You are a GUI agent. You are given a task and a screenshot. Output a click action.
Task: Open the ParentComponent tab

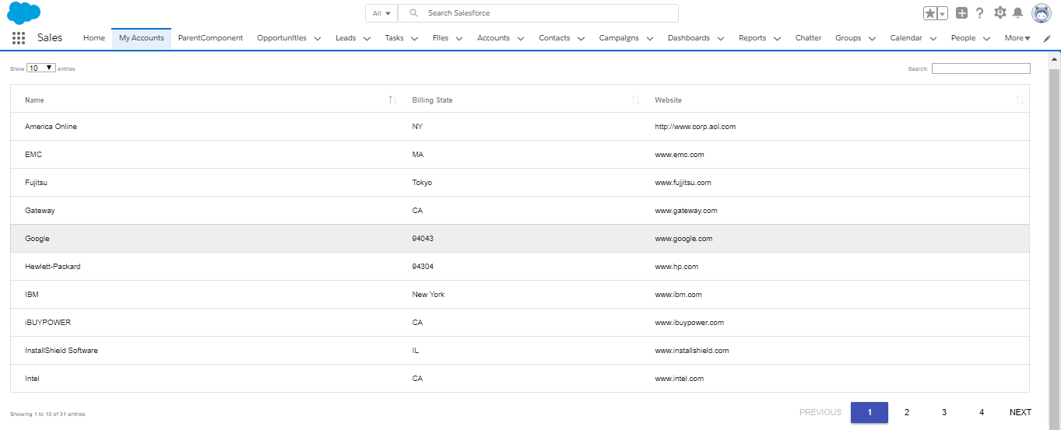[x=210, y=38]
